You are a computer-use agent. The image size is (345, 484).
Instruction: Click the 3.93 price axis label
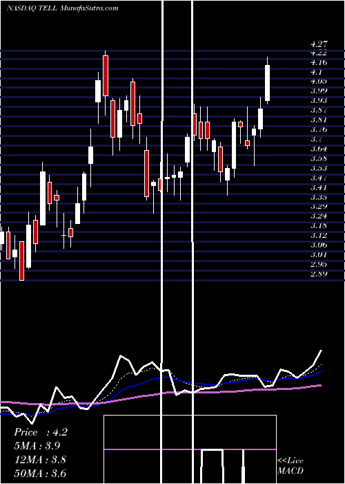click(x=319, y=101)
